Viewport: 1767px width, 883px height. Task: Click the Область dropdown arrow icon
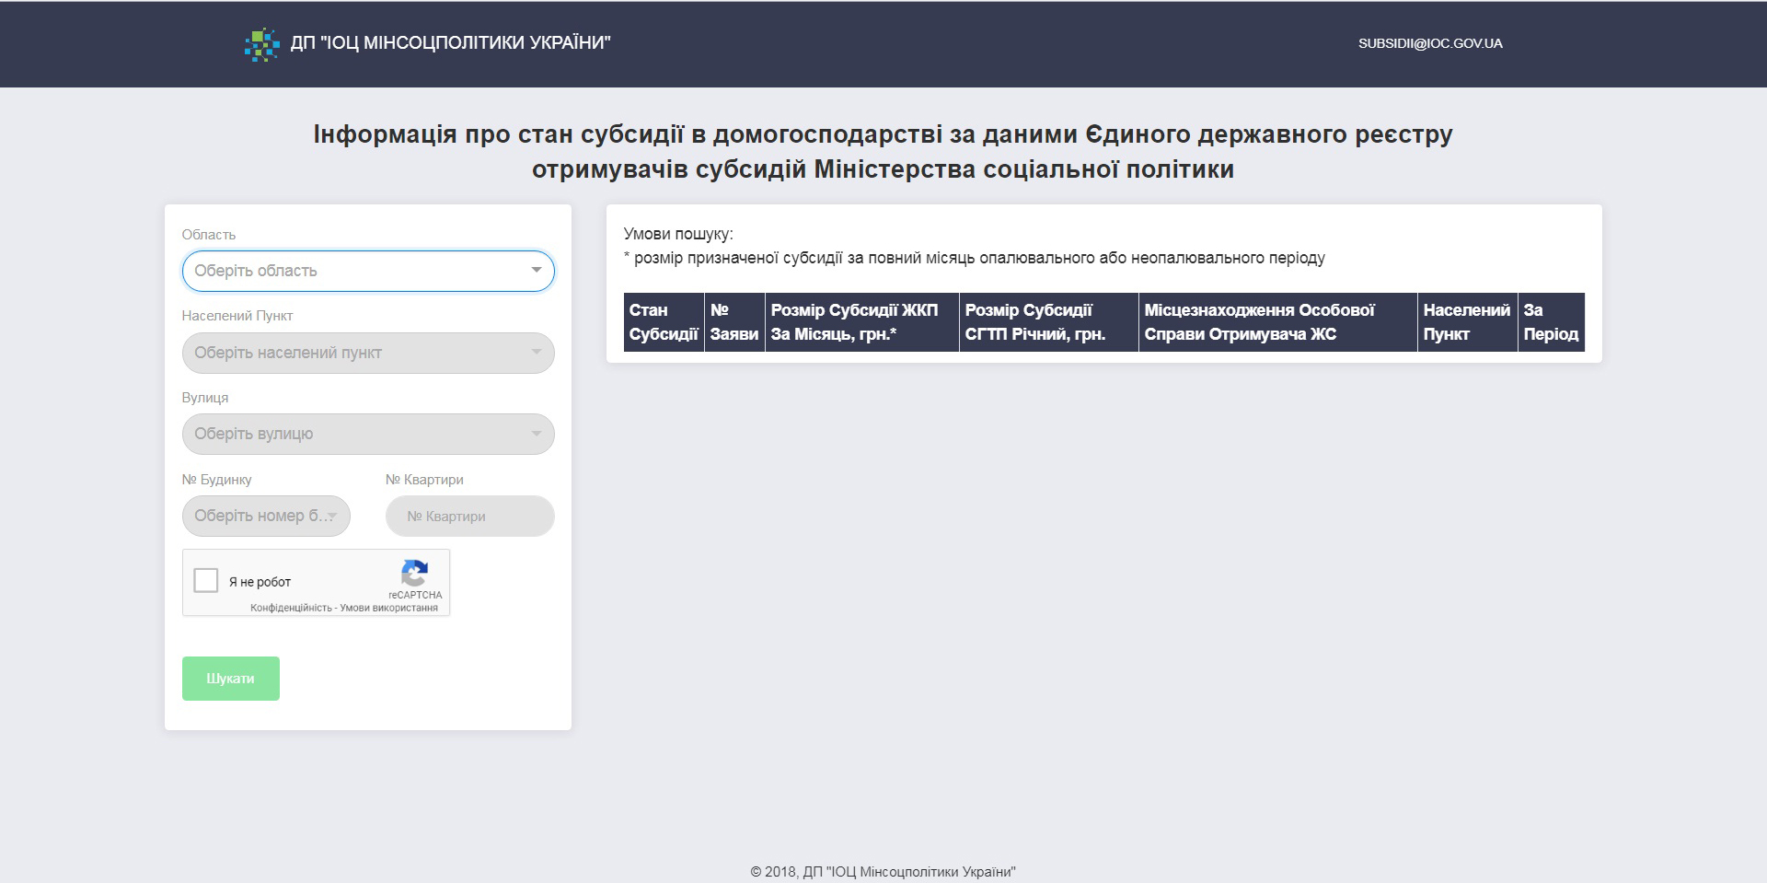(x=536, y=271)
